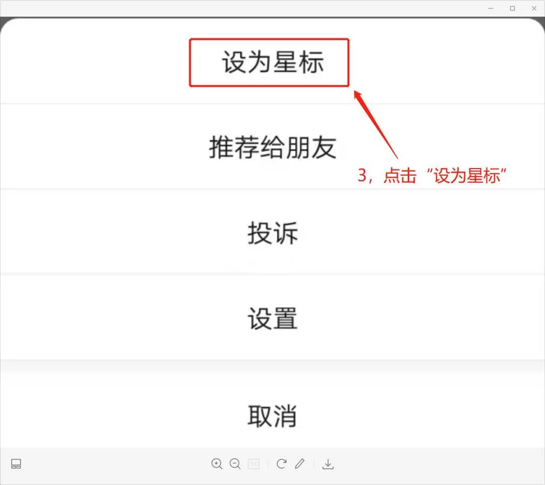Viewport: 545px width, 485px height.
Task: Click the zoom out magnifier icon
Action: (x=235, y=464)
